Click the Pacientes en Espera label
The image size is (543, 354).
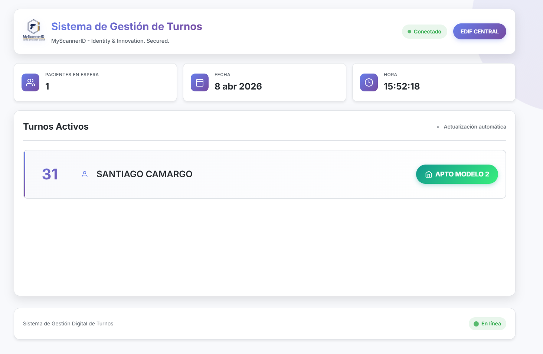coord(72,75)
